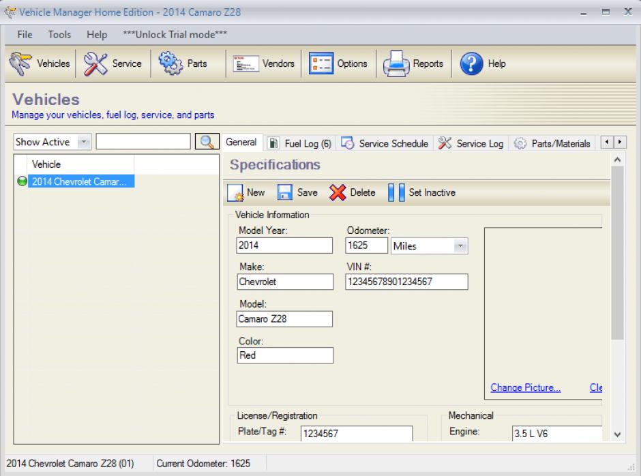This screenshot has height=476, width=641.
Task: Click the VIN # field
Action: point(406,282)
